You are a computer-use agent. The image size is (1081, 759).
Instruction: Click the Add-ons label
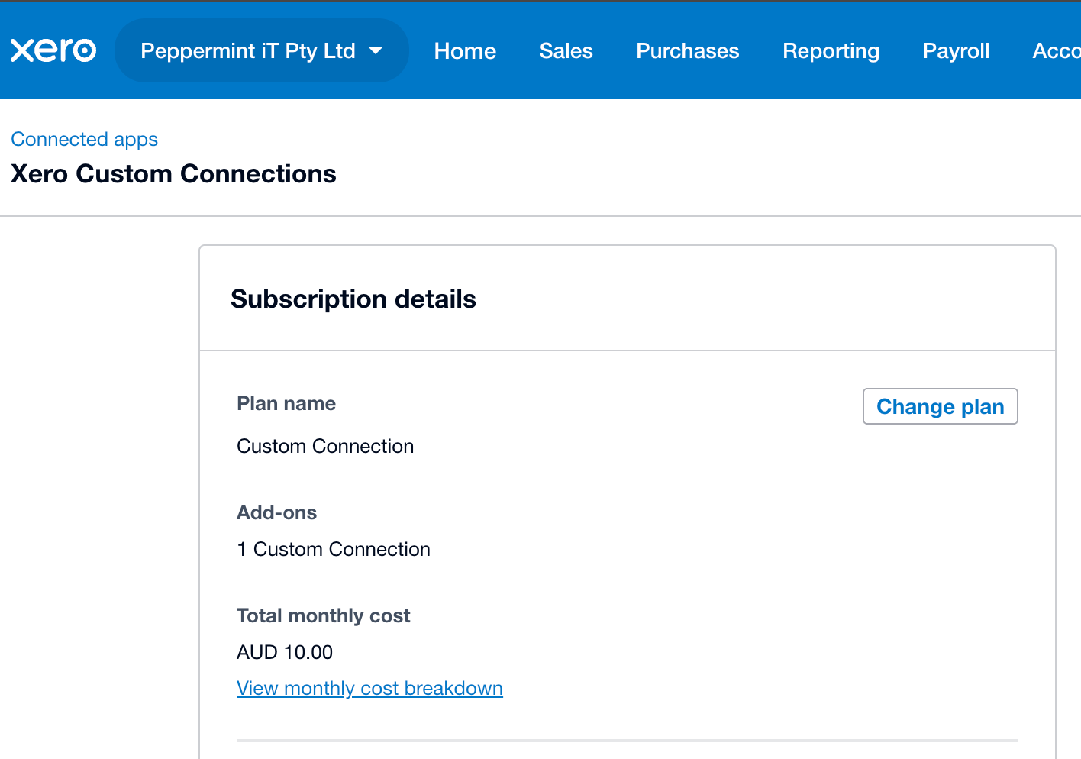pos(276,512)
